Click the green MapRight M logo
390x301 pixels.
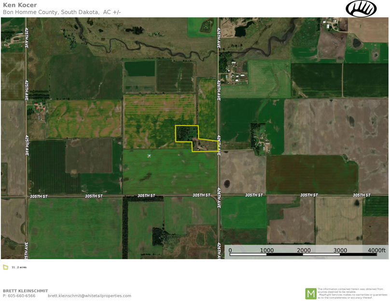click(310, 293)
